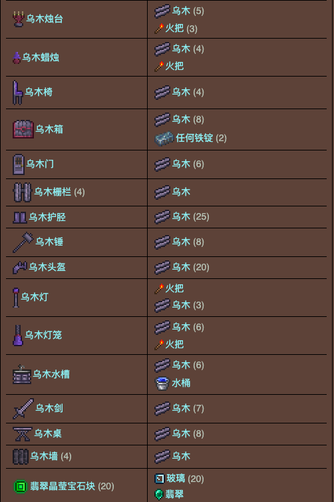Click the 乌木灯 lamp icon
The height and width of the screenshot is (502, 334).
(x=16, y=298)
